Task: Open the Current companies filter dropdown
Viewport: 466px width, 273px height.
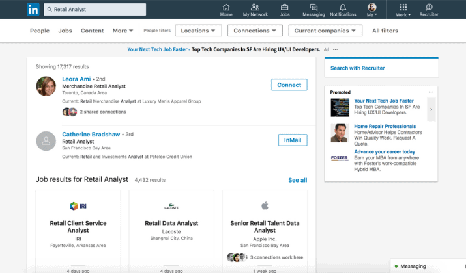Action: 325,31
